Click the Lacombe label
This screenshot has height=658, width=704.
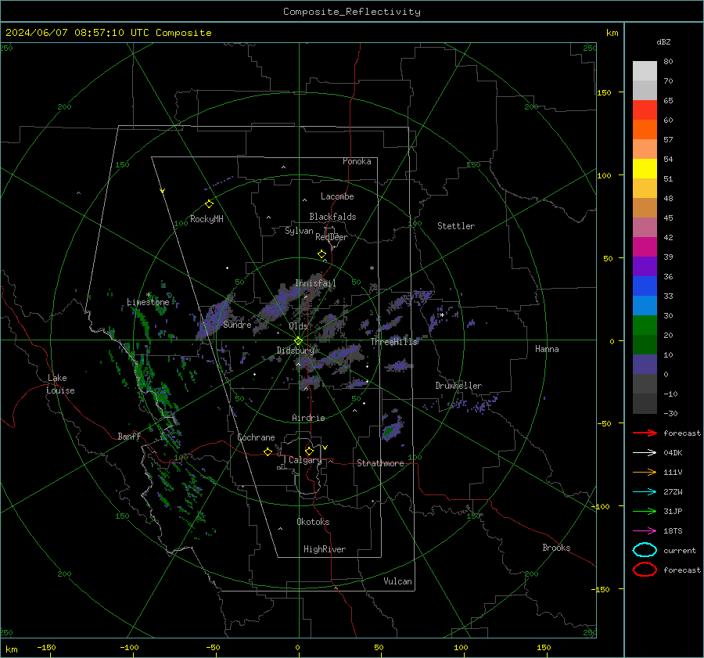tap(337, 196)
